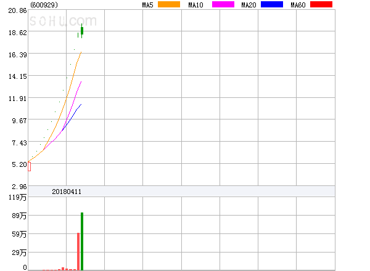Viewport: 370px width, 271px height.
Task: Click the tall green volume bar
Action: (x=82, y=241)
